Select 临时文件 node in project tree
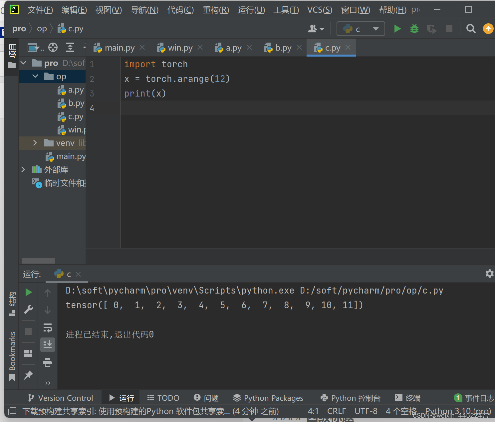The width and height of the screenshot is (495, 422). [x=59, y=183]
